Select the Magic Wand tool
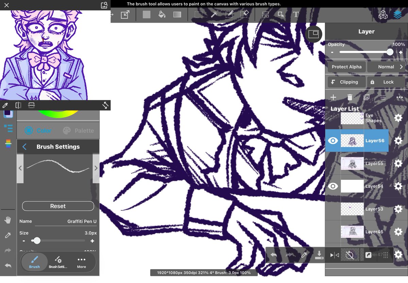408x283 pixels. 214,15
